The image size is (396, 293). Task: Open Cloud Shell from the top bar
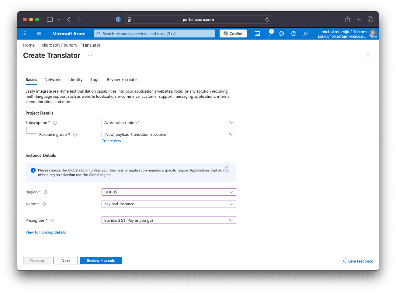(x=257, y=34)
